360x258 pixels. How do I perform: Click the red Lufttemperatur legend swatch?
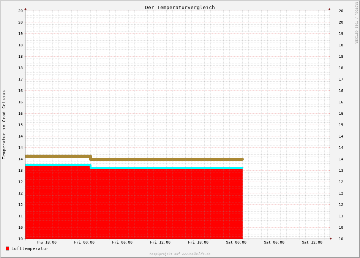click(x=7, y=249)
